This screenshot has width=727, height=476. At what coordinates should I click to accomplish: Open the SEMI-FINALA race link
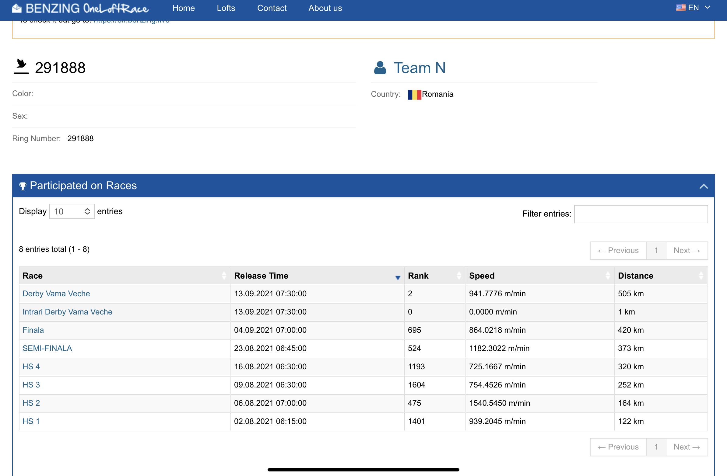coord(47,349)
